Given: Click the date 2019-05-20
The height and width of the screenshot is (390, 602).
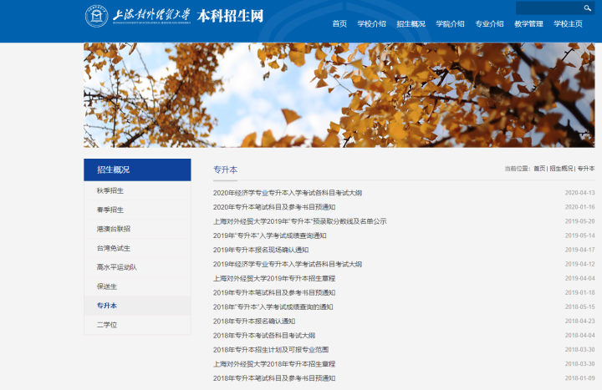Looking at the screenshot, I should (579, 221).
